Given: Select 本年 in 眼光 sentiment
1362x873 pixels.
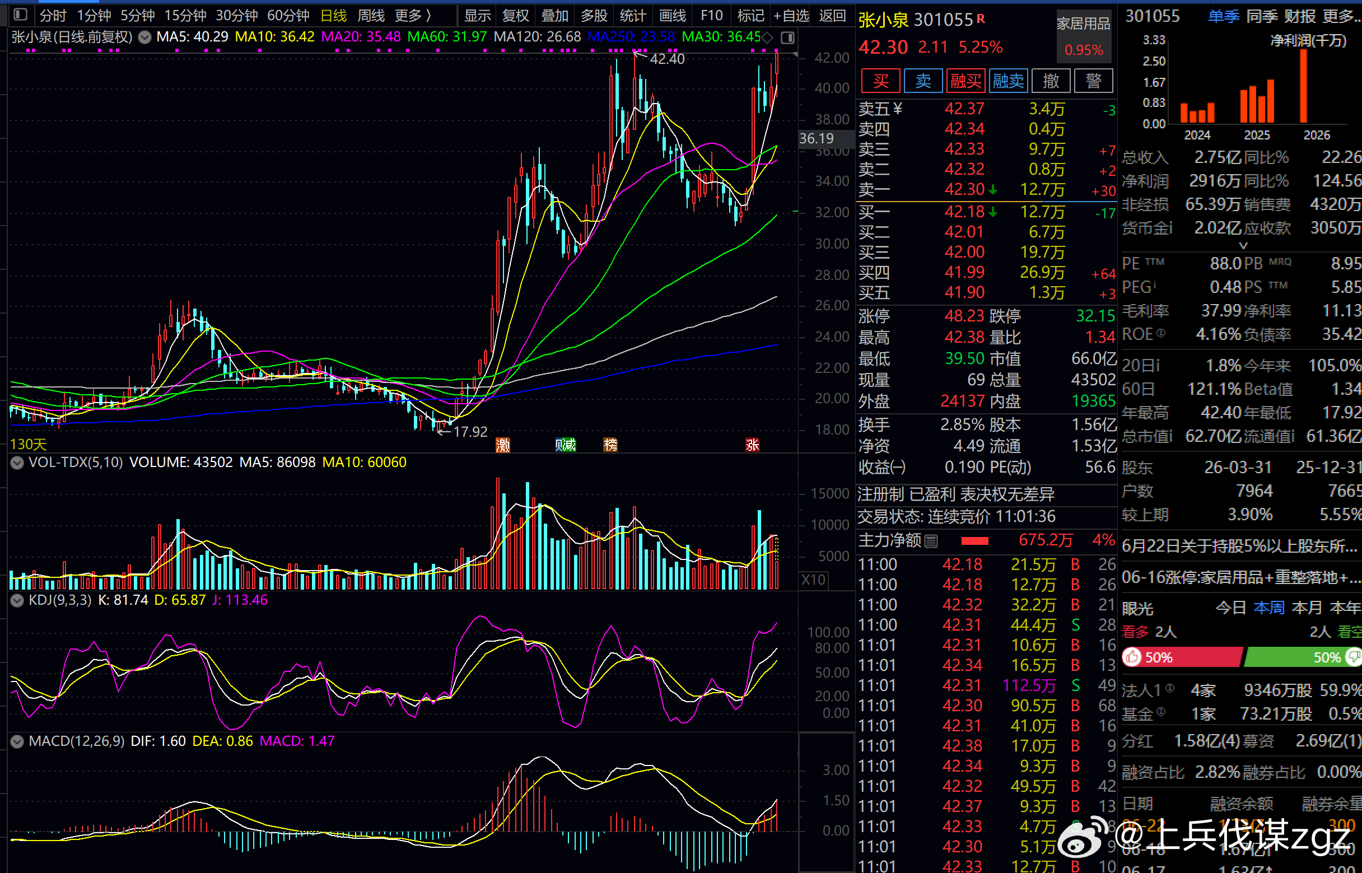Looking at the screenshot, I should [x=1346, y=608].
